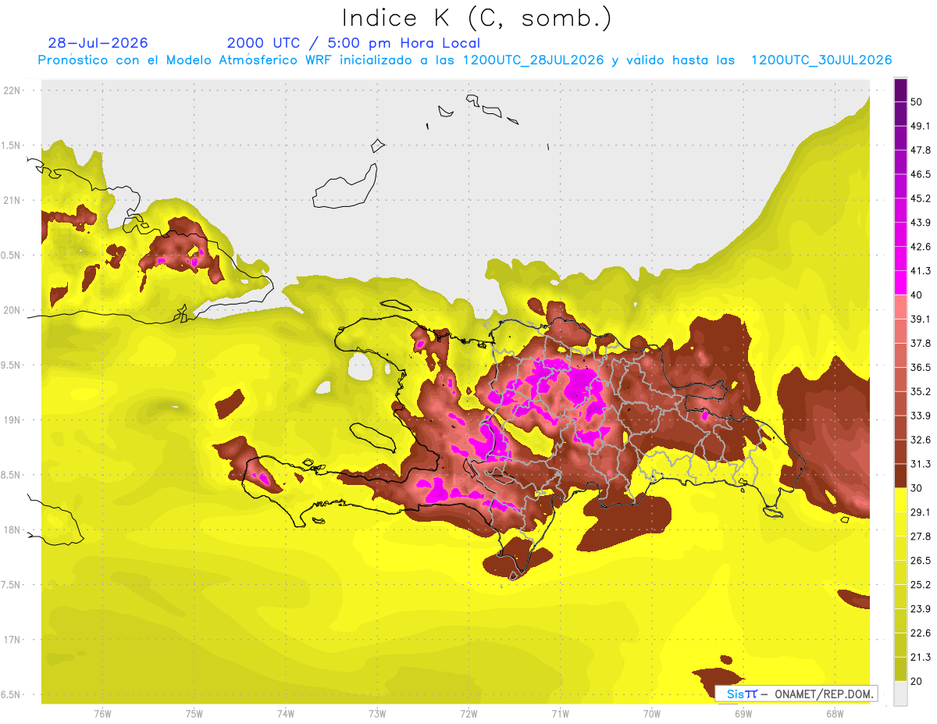Click the '71W' longitude axis label
Screen dimensions: 937x724
click(560, 714)
